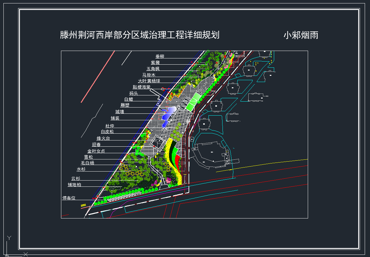Select the 紫薇 annotation label

(x=155, y=62)
